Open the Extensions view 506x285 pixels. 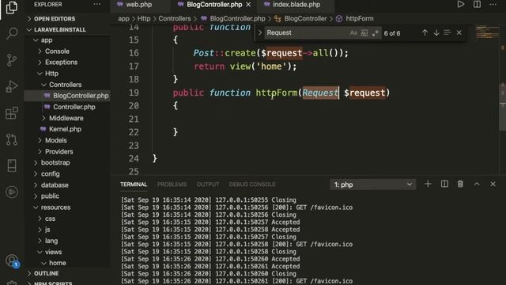[x=12, y=112]
